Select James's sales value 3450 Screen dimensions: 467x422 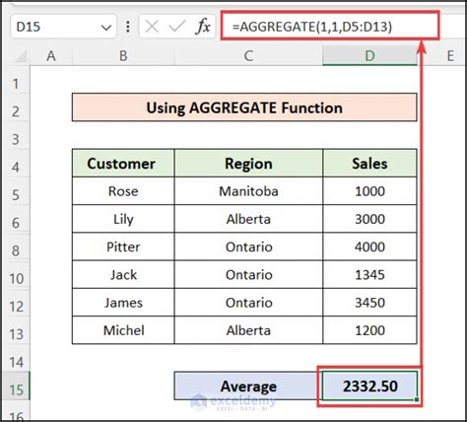369,303
